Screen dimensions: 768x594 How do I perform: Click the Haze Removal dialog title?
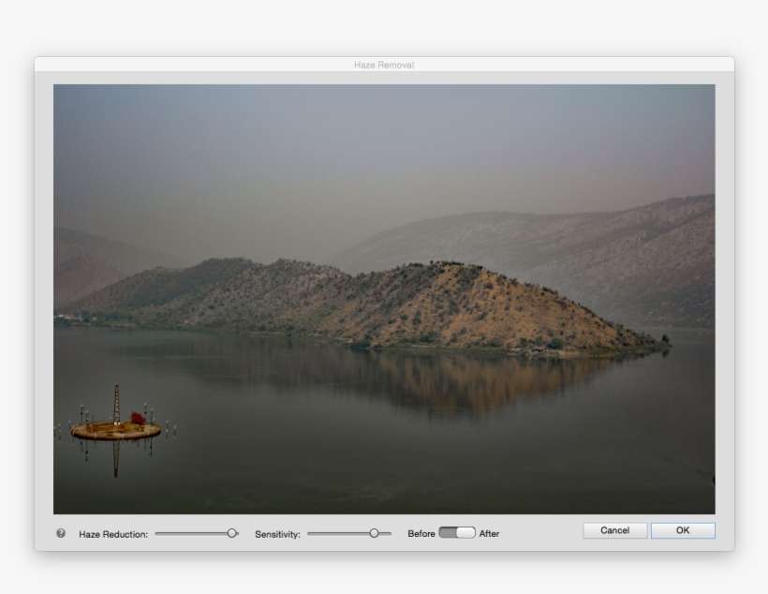[384, 67]
